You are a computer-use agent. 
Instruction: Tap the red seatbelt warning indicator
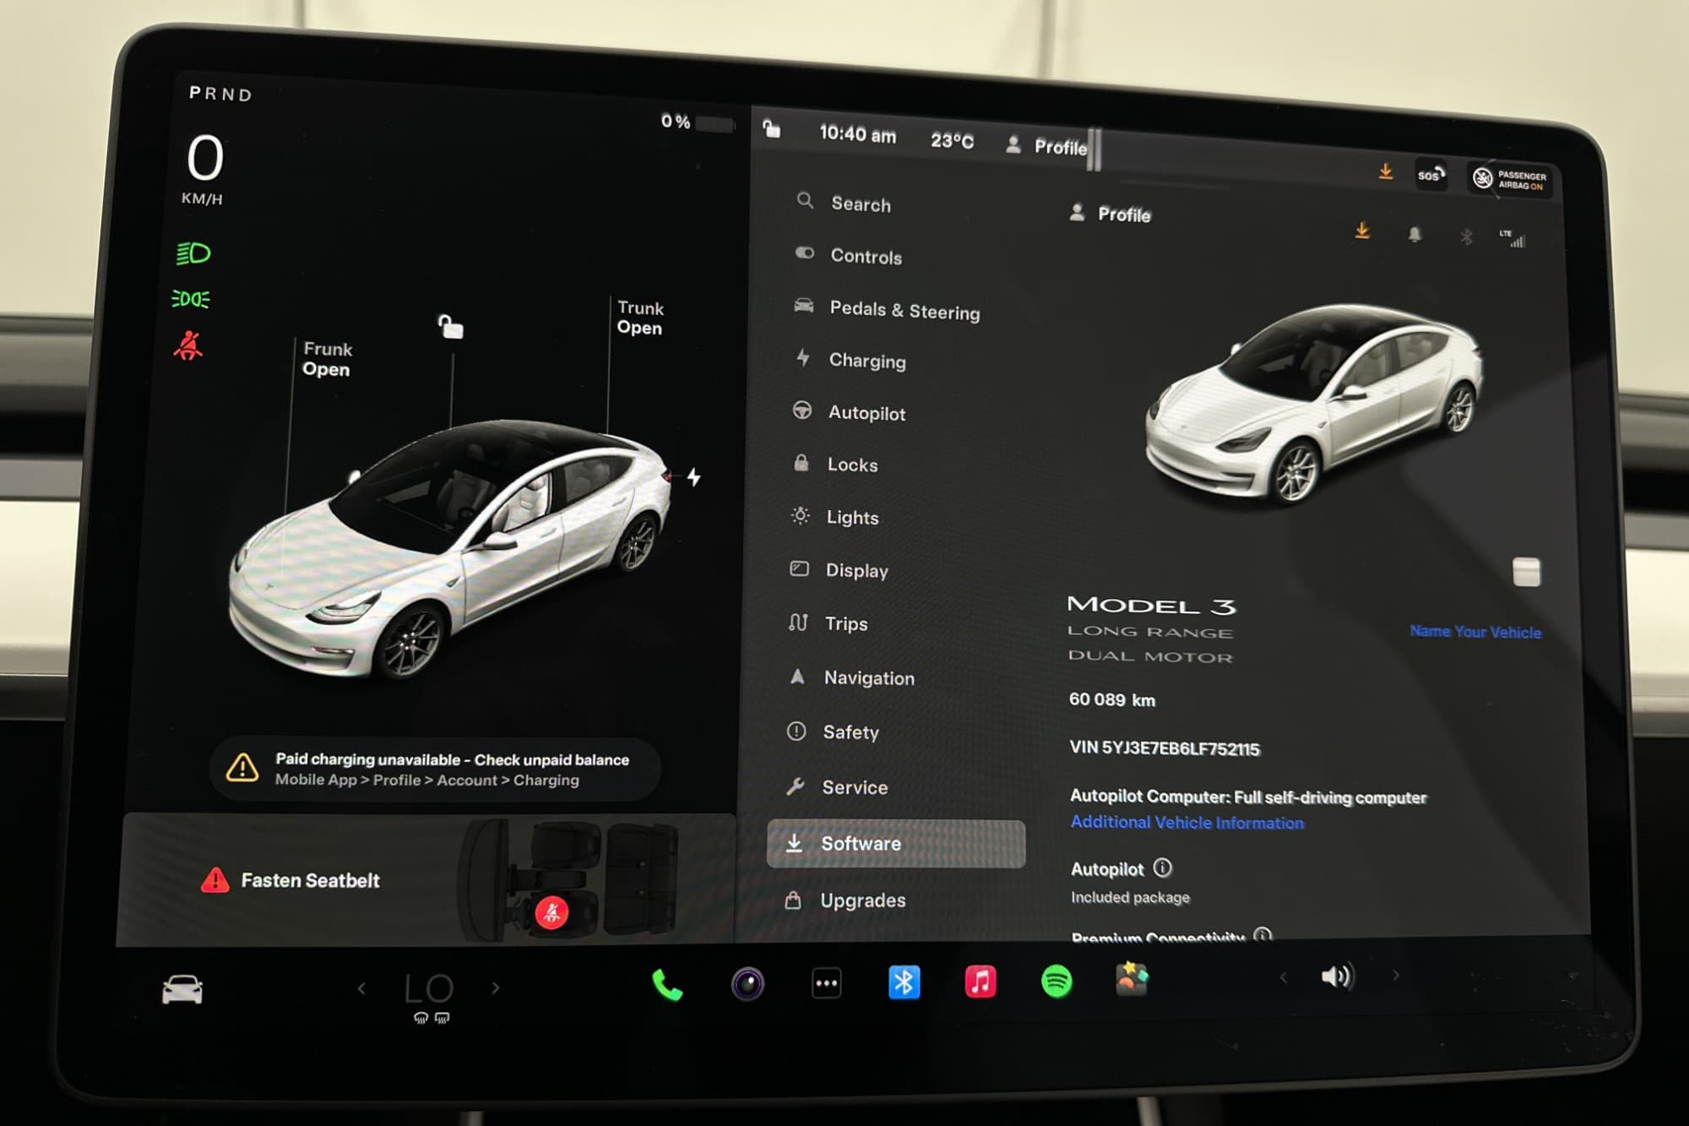point(188,345)
